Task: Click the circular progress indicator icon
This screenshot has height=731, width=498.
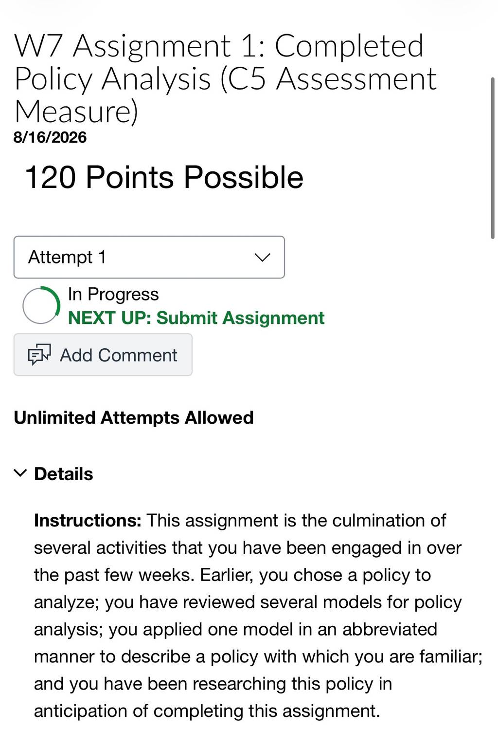Action: [41, 305]
